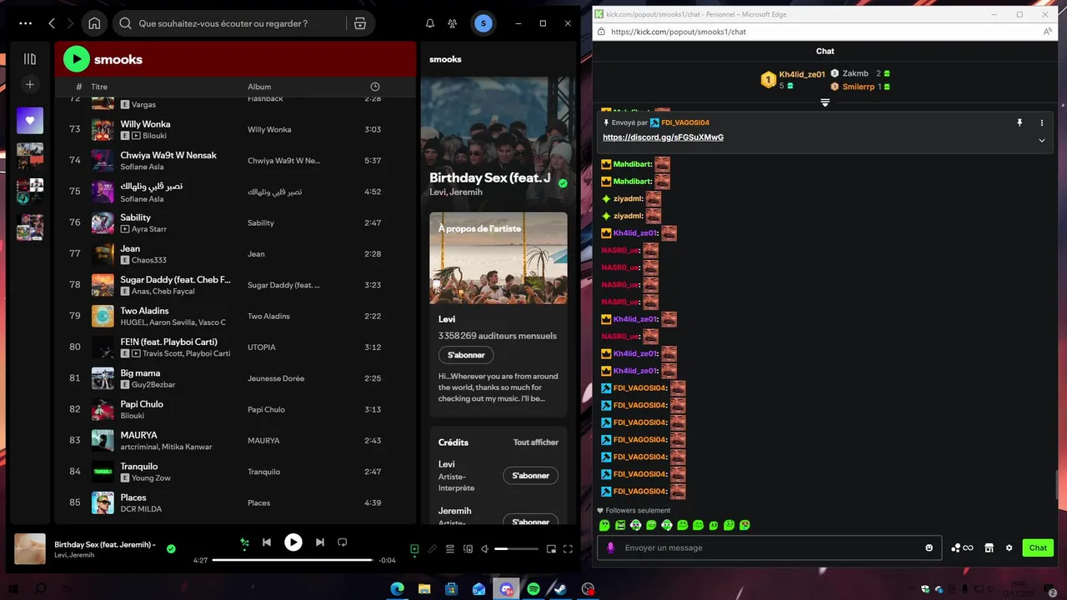The image size is (1067, 600).
Task: Toggle the Now Playing view panel
Action: [x=414, y=548]
